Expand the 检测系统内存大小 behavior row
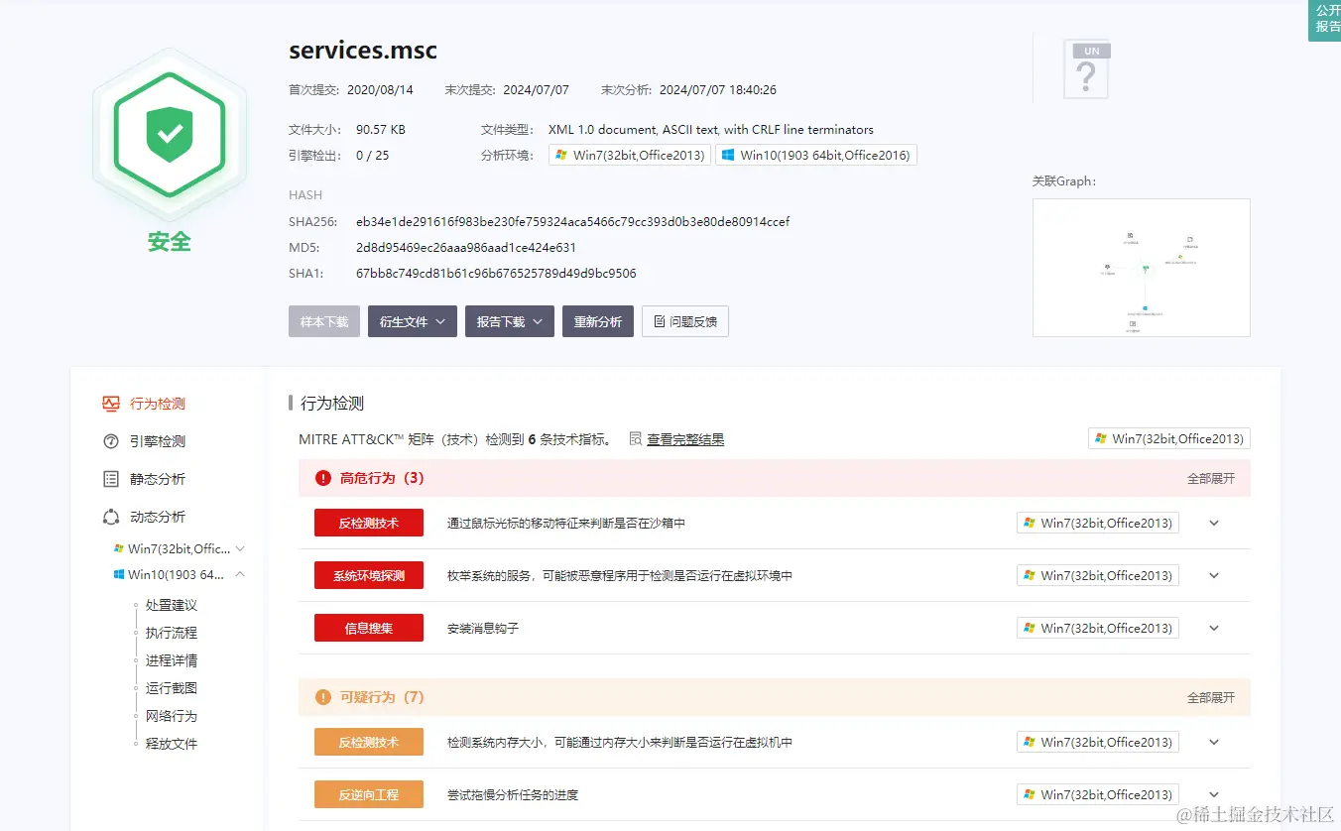This screenshot has height=831, width=1341. (1214, 742)
